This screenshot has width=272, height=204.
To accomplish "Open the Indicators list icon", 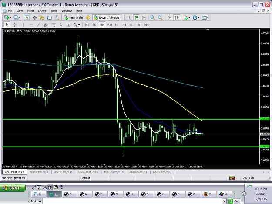I will 186,17.
